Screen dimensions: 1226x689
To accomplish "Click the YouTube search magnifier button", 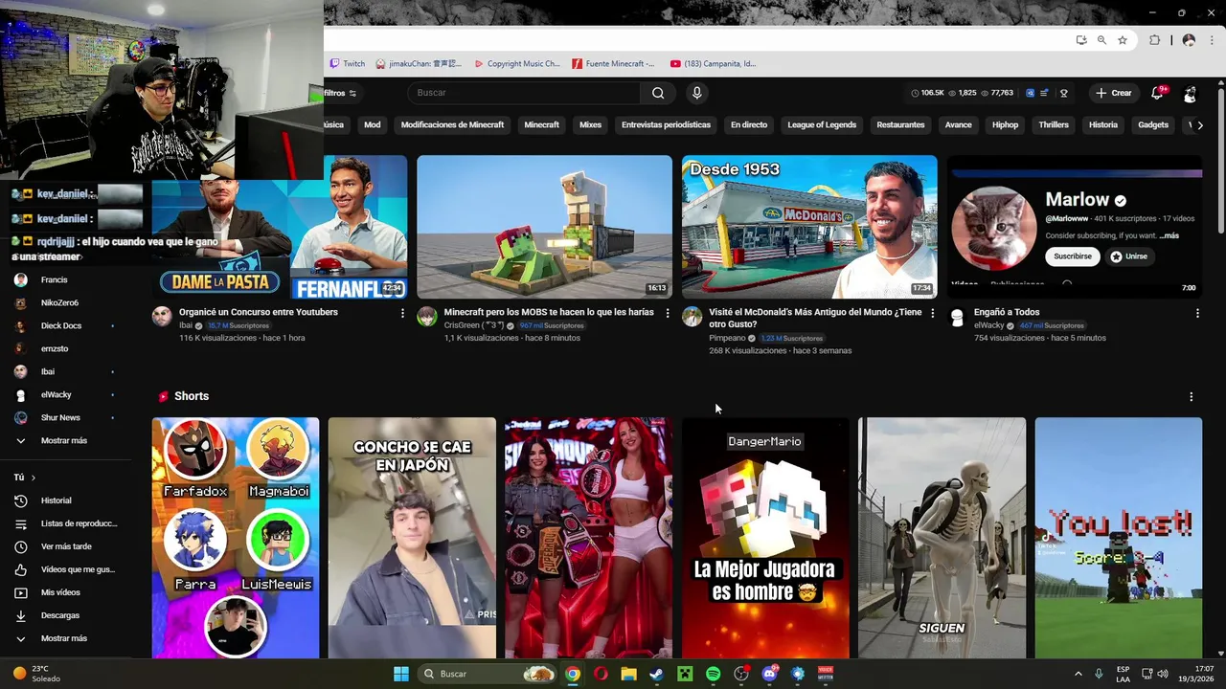I will coord(658,93).
